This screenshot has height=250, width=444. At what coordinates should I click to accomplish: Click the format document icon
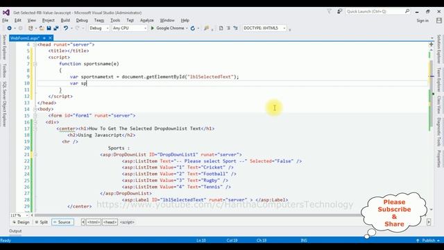click(221, 28)
